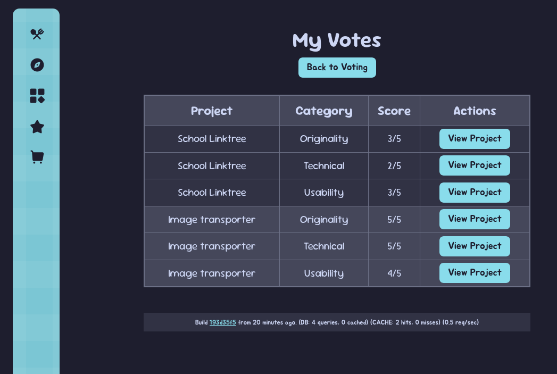Click the fork and knife sidebar icon
The image size is (557, 374).
point(37,34)
